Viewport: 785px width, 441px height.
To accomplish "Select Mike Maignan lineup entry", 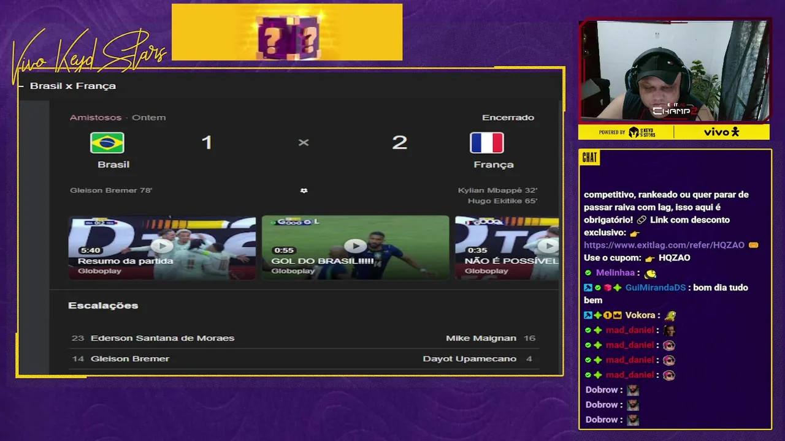I will click(491, 338).
